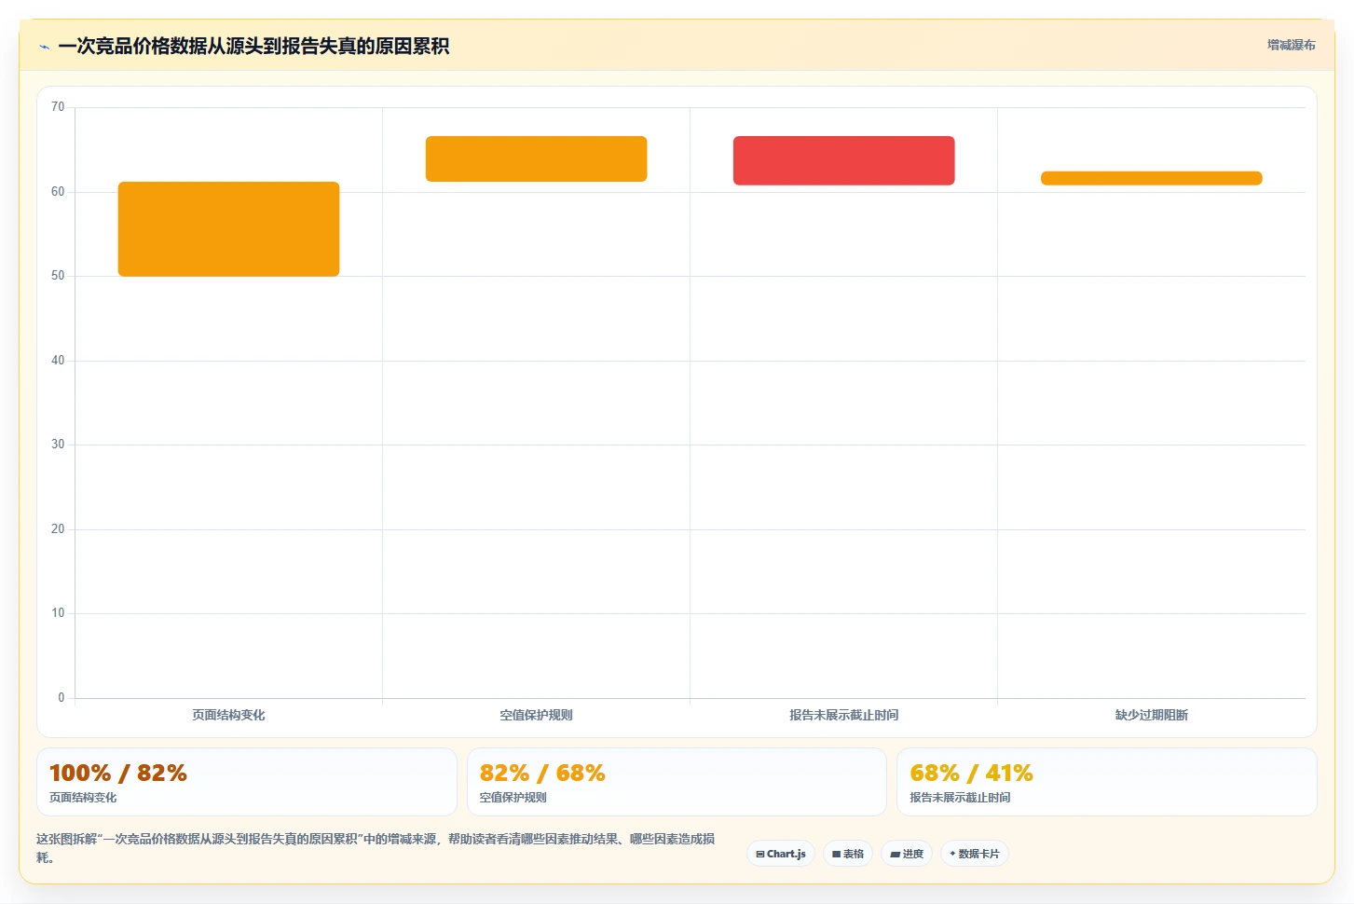Click the x-axis label 页面结构变化
Image resolution: width=1354 pixels, height=904 pixels.
point(228,715)
